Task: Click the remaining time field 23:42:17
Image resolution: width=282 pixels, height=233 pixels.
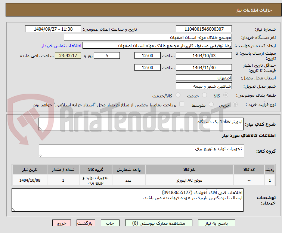Action: coord(68,55)
